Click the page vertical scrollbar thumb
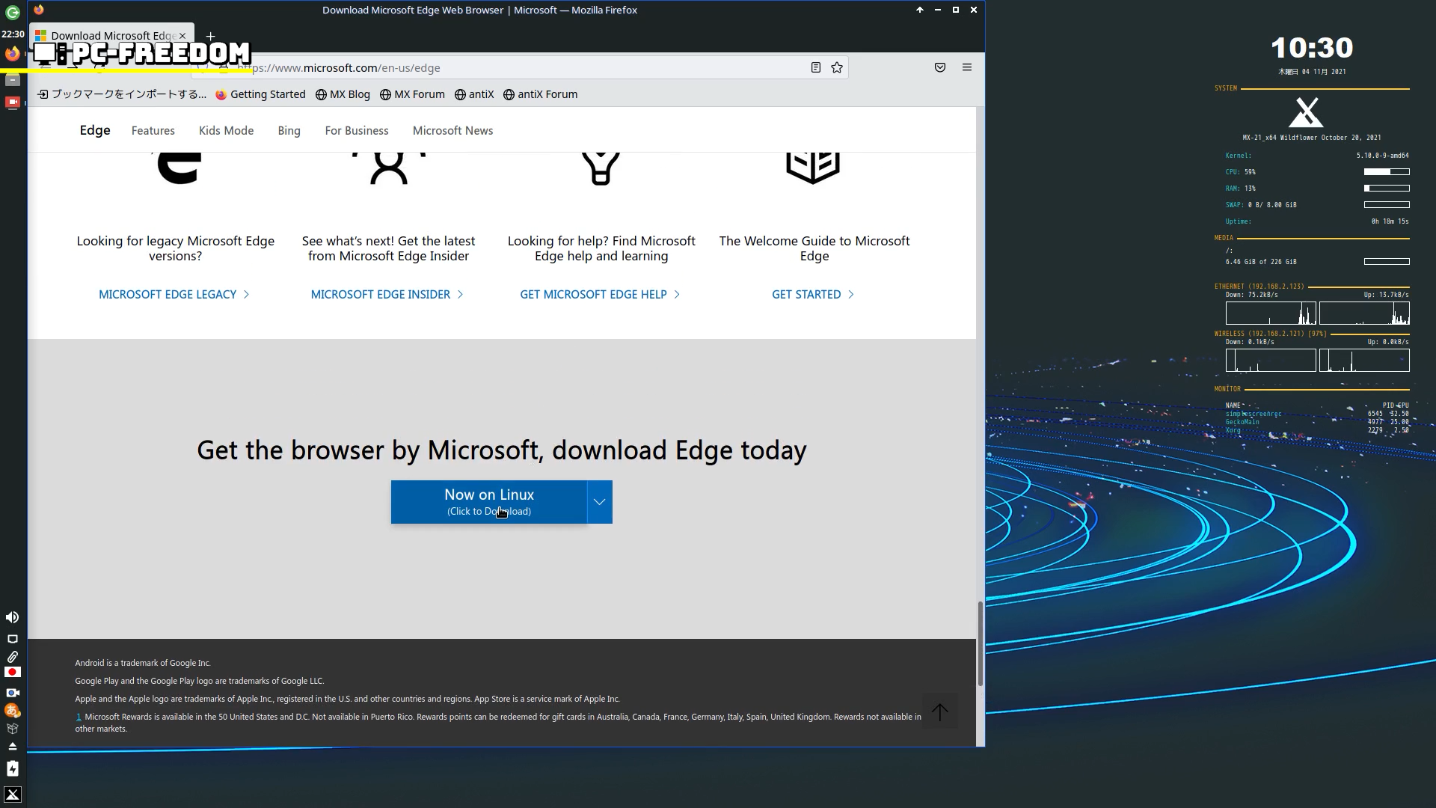Image resolution: width=1436 pixels, height=808 pixels. pos(980,643)
